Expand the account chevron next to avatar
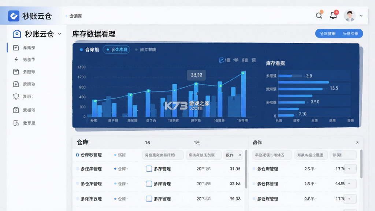Viewport: 375px width, 211px height. pos(361,15)
